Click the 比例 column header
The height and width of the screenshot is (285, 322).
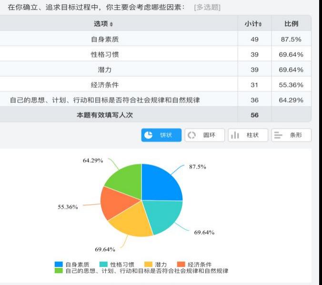(291, 24)
